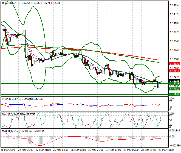
Task: Click the MACD scale value 0.001943
Action: [175, 130]
